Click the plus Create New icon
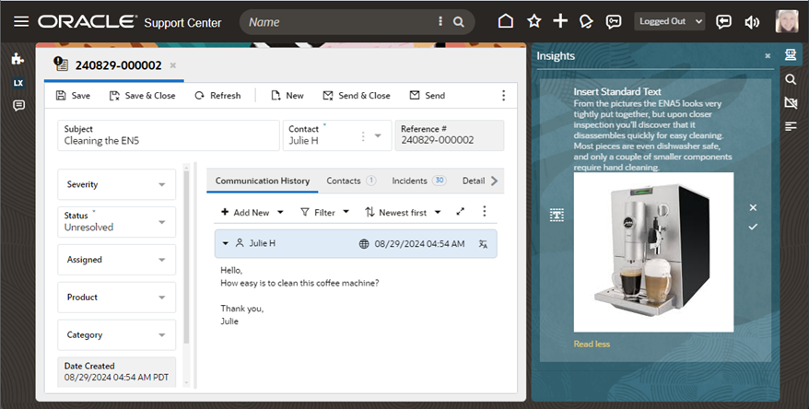Viewport: 809px width, 409px height. tap(560, 21)
